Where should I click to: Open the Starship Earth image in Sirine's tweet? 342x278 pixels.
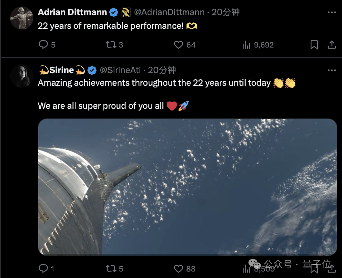(188, 187)
